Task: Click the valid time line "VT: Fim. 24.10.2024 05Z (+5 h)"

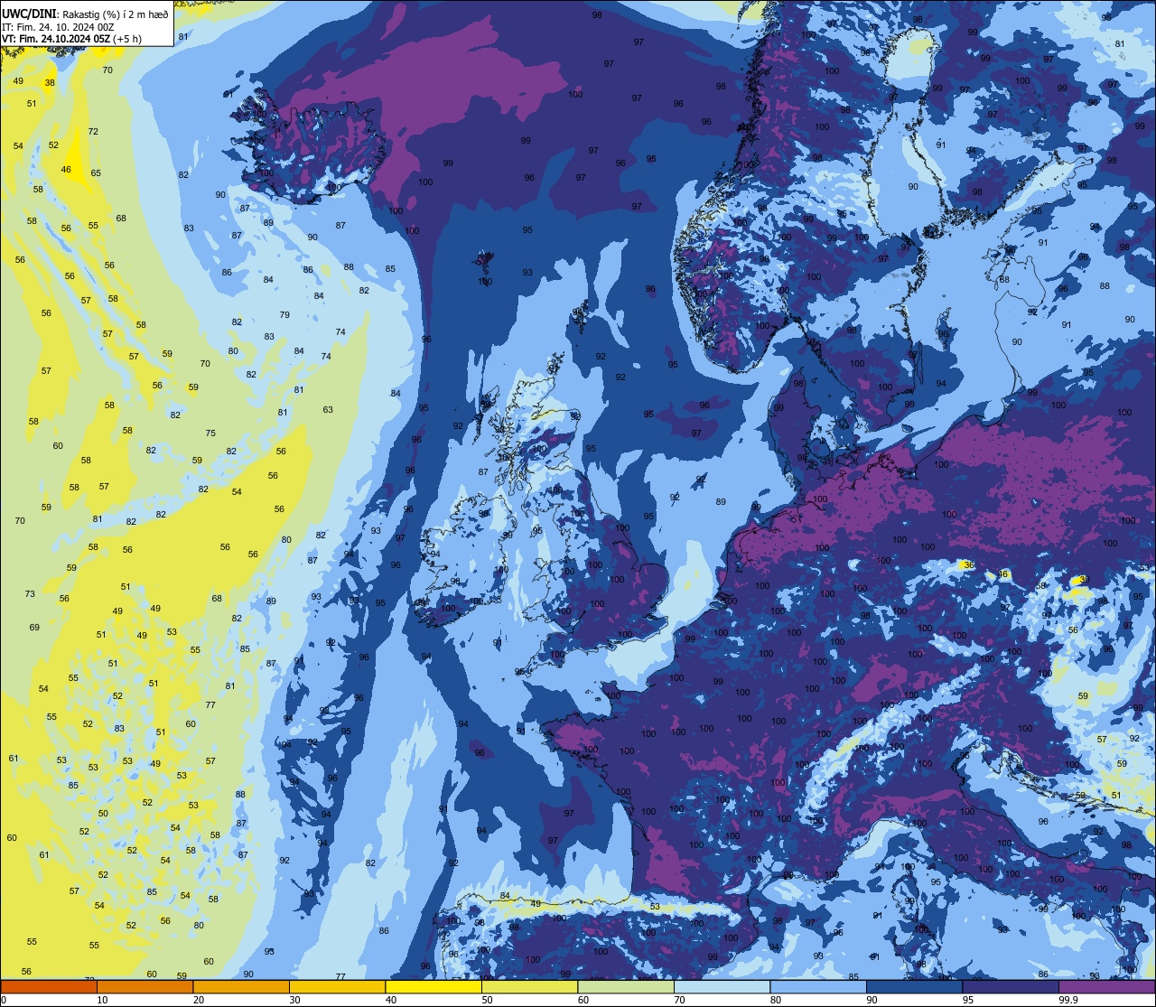Action: 71,39
